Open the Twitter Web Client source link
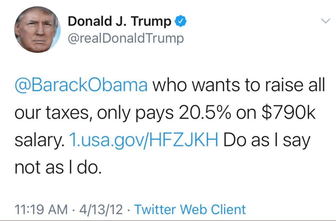Viewport: 336px width, 221px height. click(190, 209)
